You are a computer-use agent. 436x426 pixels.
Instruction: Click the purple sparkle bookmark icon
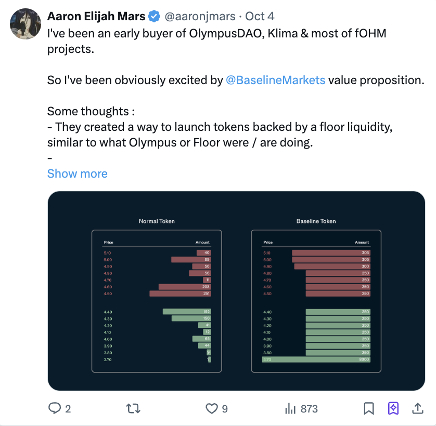393,409
